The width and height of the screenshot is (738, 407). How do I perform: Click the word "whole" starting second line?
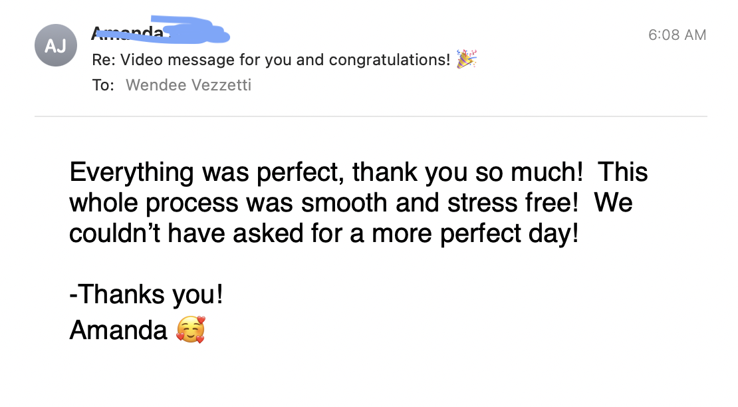(x=104, y=203)
